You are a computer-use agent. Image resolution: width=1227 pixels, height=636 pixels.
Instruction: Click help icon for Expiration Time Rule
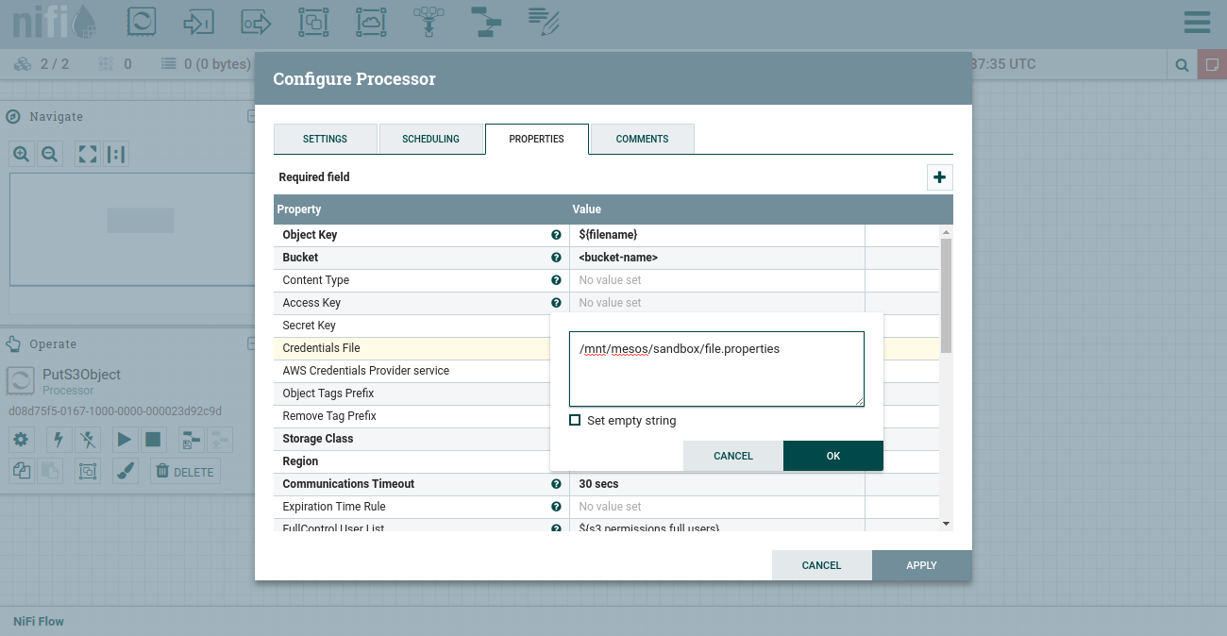click(x=556, y=507)
